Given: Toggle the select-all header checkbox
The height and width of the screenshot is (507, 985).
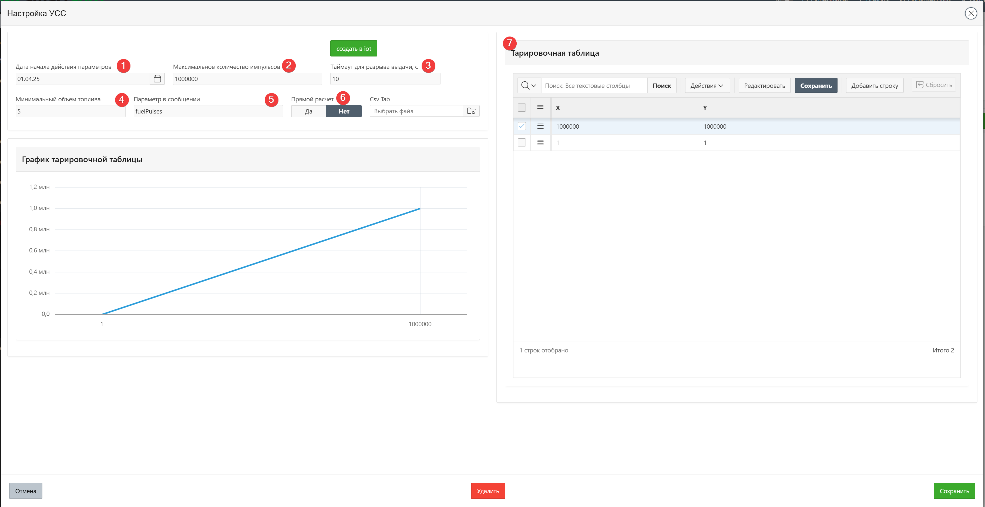Looking at the screenshot, I should click(522, 108).
